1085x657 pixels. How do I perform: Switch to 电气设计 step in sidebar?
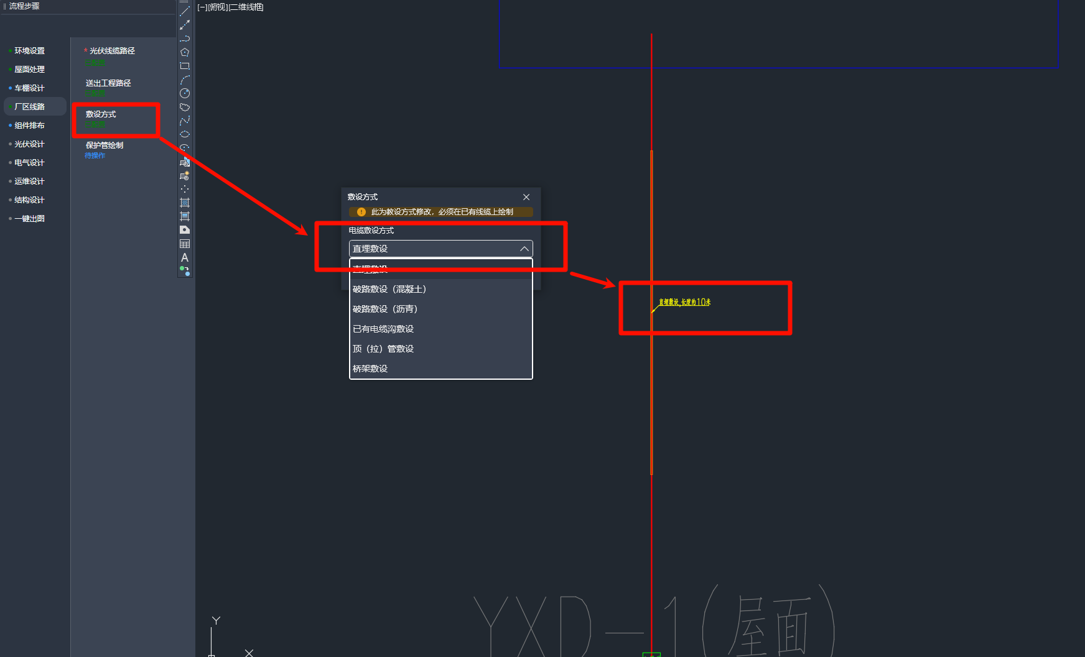coord(29,163)
